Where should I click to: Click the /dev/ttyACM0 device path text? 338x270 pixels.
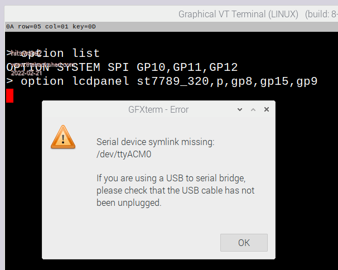coord(124,155)
